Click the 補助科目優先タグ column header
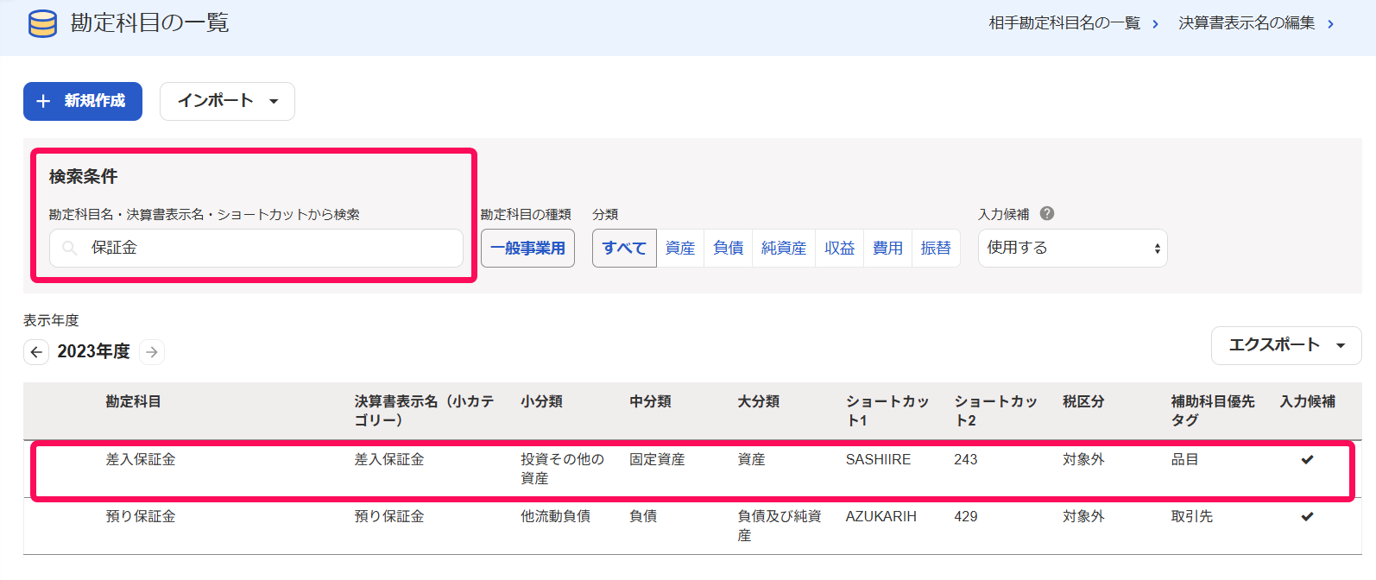Screen dimensions: 1376x580 1213,412
